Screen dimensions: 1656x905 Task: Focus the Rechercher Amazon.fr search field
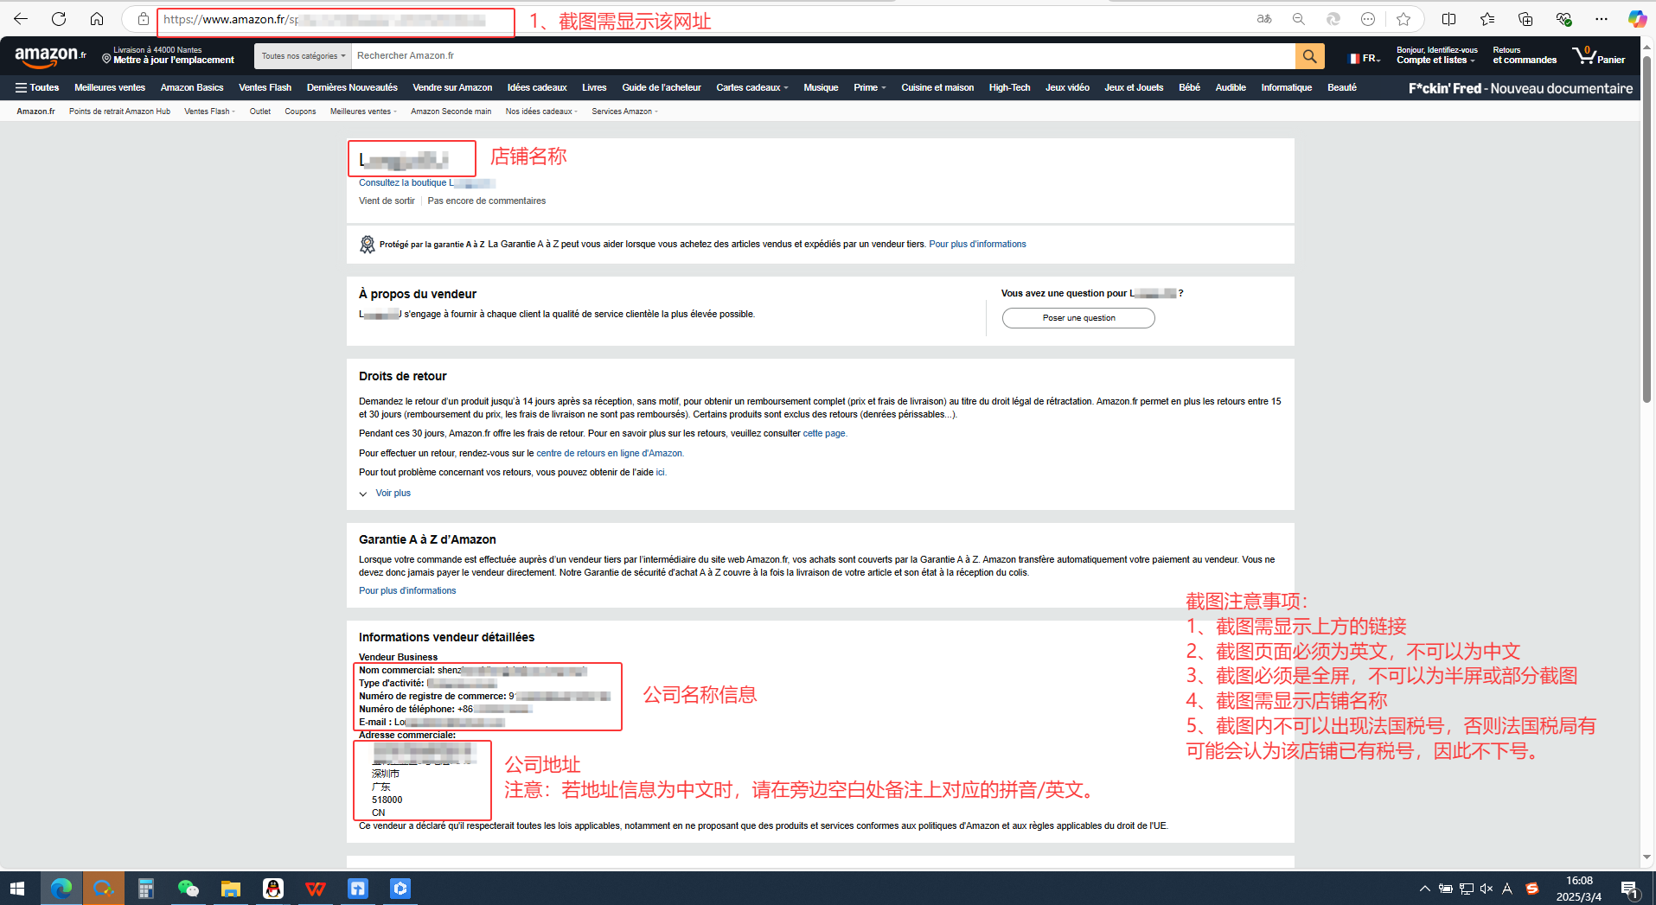point(822,56)
